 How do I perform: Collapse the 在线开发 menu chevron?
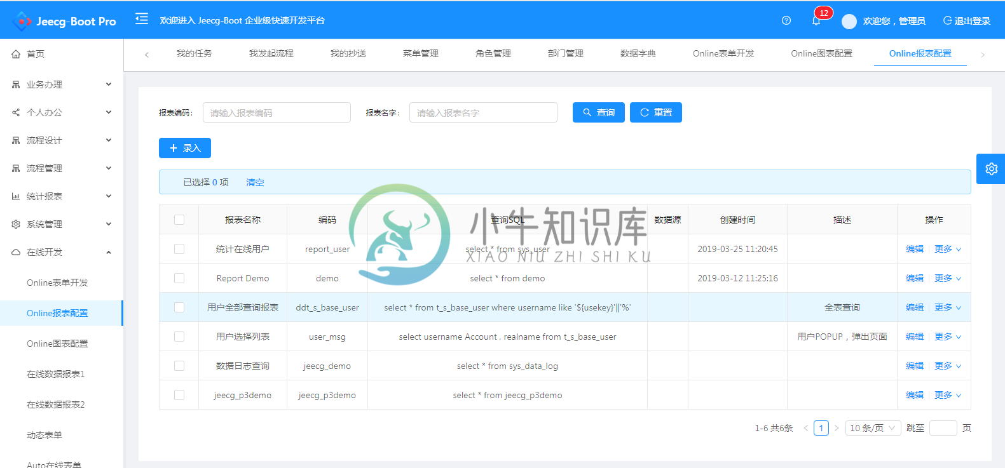(109, 252)
